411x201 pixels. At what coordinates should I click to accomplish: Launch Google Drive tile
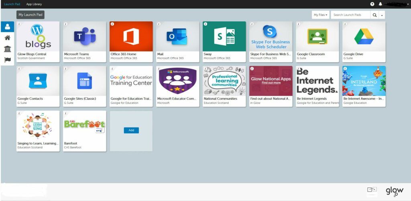[x=364, y=37]
